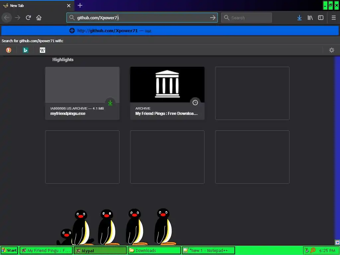Click the Forward navigation arrow
The height and width of the screenshot is (255, 340).
18,18
